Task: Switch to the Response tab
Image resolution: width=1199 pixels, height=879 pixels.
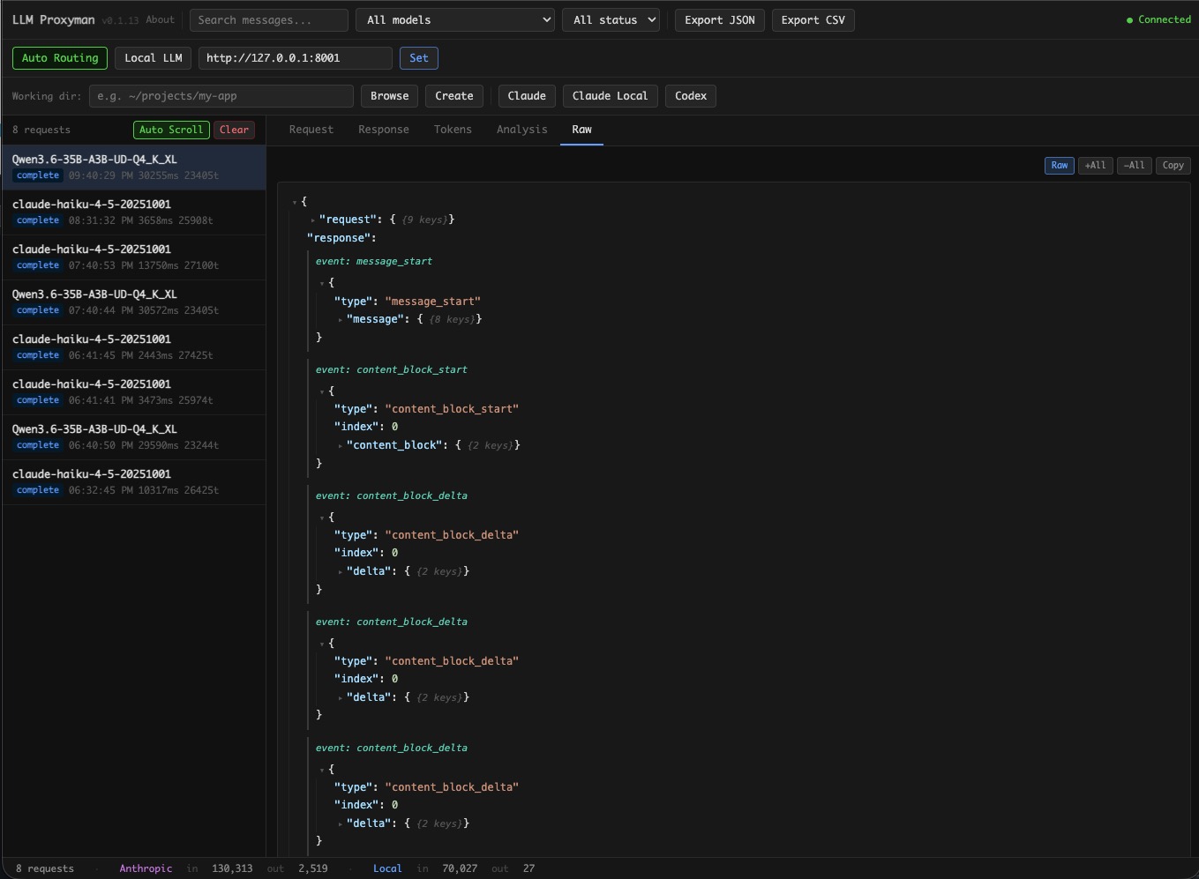Action: click(384, 130)
